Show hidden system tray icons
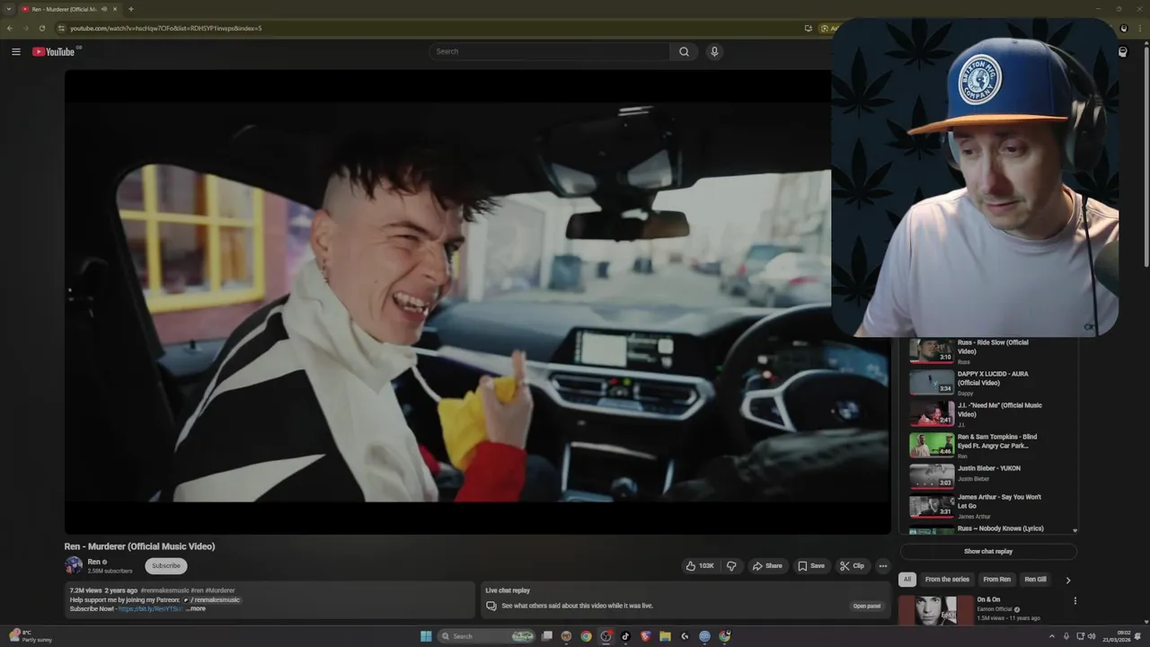The height and width of the screenshot is (647, 1150). 1052,636
